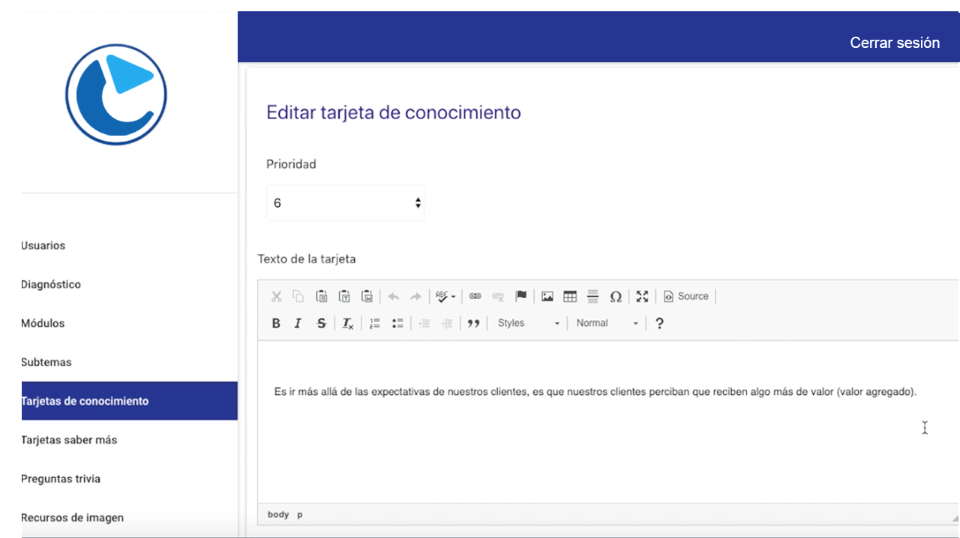Click the Anchor flag icon
This screenshot has width=960, height=538.
pyautogui.click(x=521, y=296)
